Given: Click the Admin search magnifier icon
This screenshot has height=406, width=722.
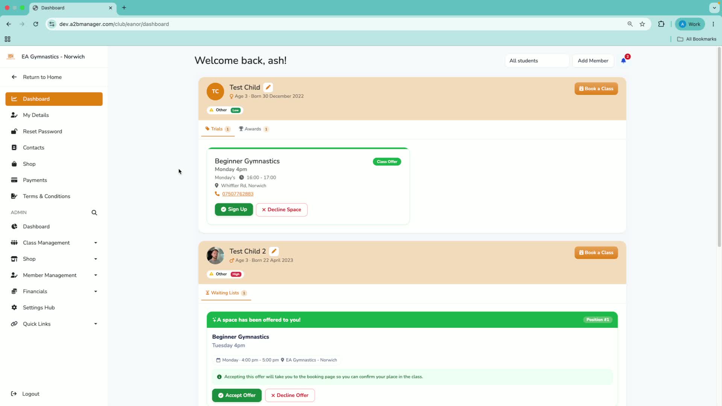Looking at the screenshot, I should (x=94, y=213).
